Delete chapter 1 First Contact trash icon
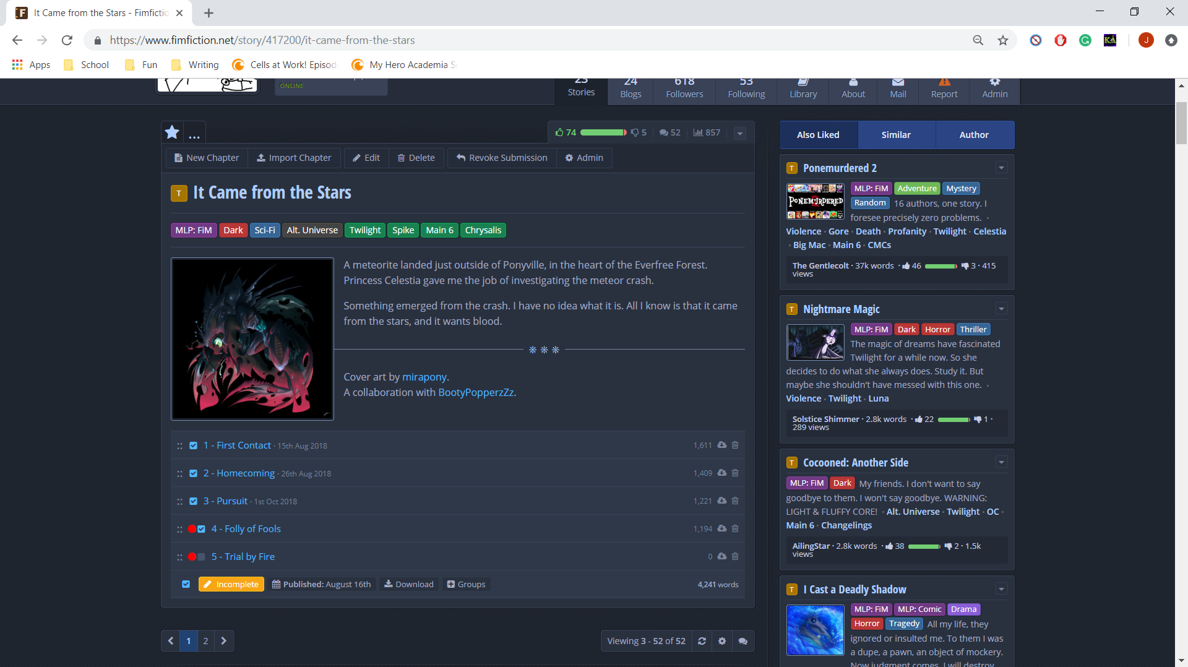Viewport: 1188px width, 667px height. point(735,445)
